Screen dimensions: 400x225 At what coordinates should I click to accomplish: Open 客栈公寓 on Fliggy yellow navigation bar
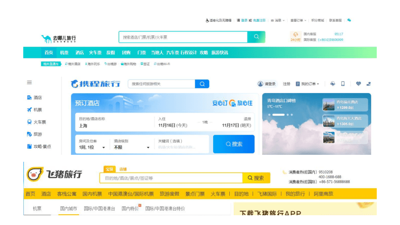pyautogui.click(x=67, y=194)
